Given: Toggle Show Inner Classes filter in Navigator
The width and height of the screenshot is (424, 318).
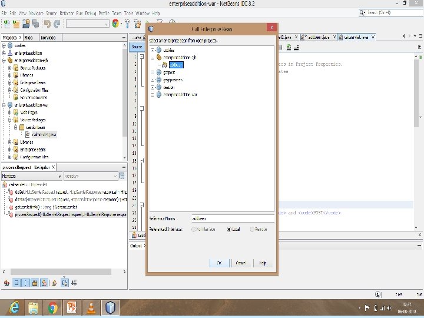Looking at the screenshot, I should (44, 283).
